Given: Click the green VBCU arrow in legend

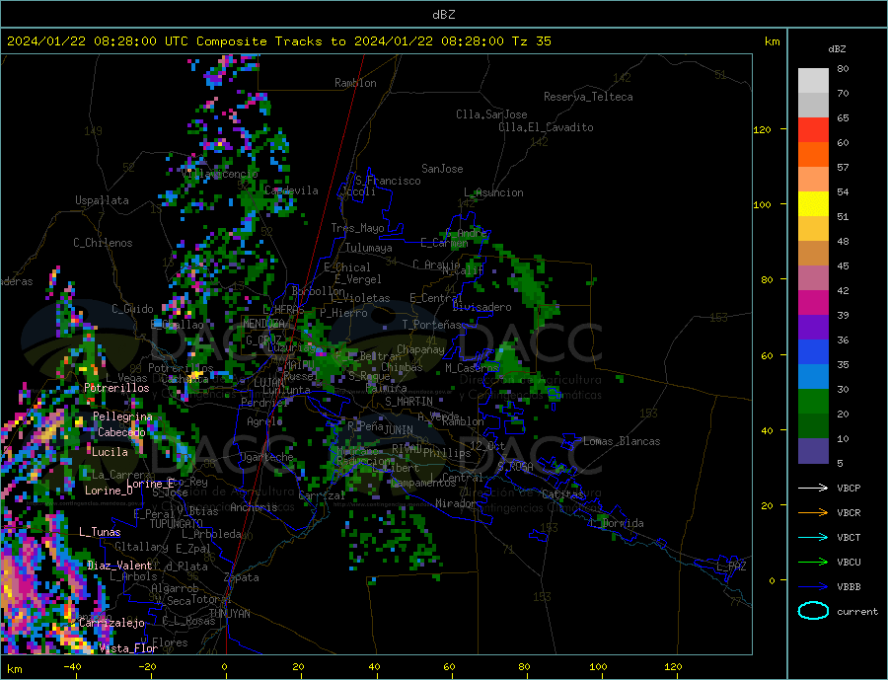Looking at the screenshot, I should pos(813,562).
